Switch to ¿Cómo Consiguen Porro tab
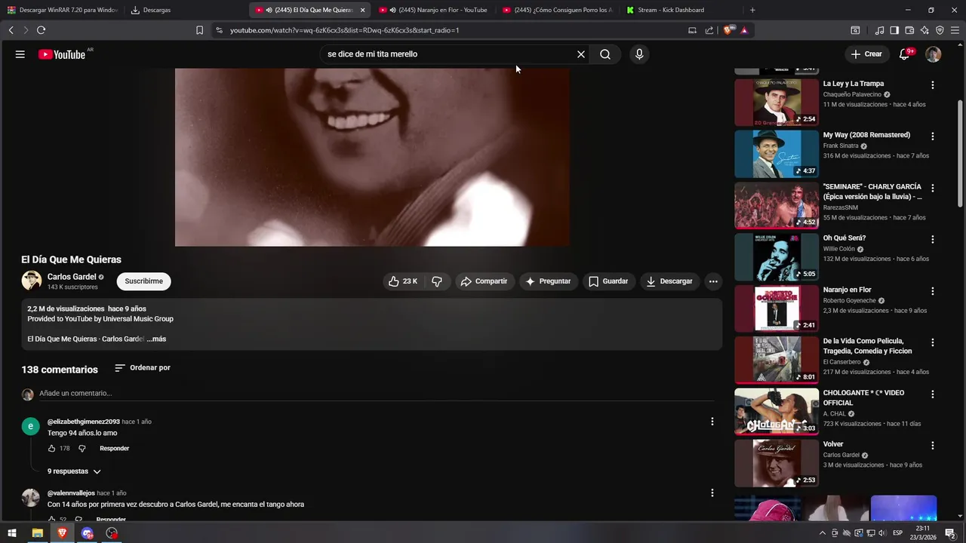The width and height of the screenshot is (966, 543). 558,10
